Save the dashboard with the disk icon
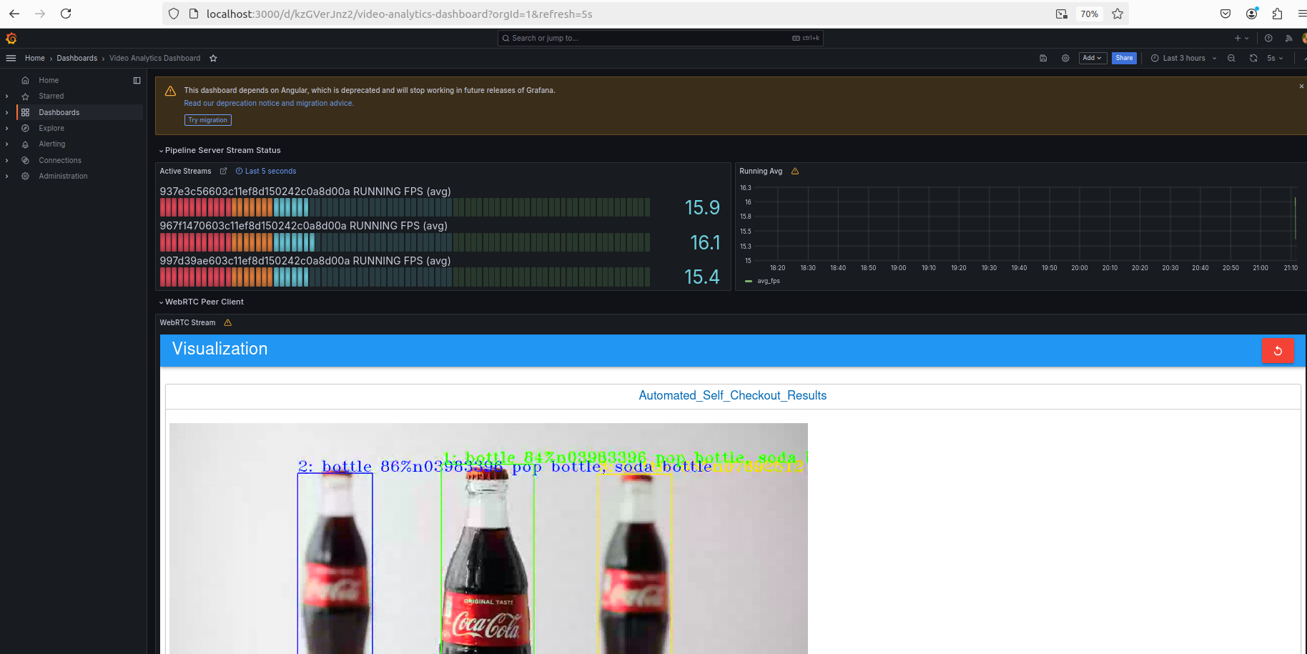This screenshot has height=654, width=1307. coord(1043,59)
